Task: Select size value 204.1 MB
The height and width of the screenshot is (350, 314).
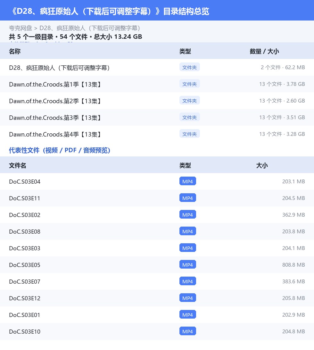Action: pos(293,248)
